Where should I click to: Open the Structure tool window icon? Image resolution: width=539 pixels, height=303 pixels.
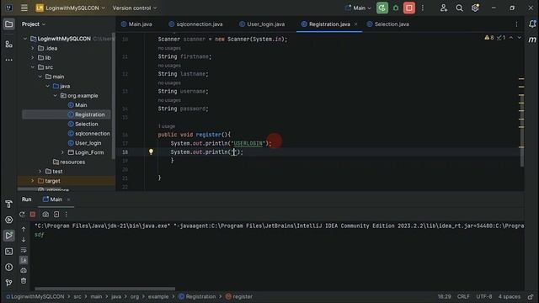pos(9,45)
